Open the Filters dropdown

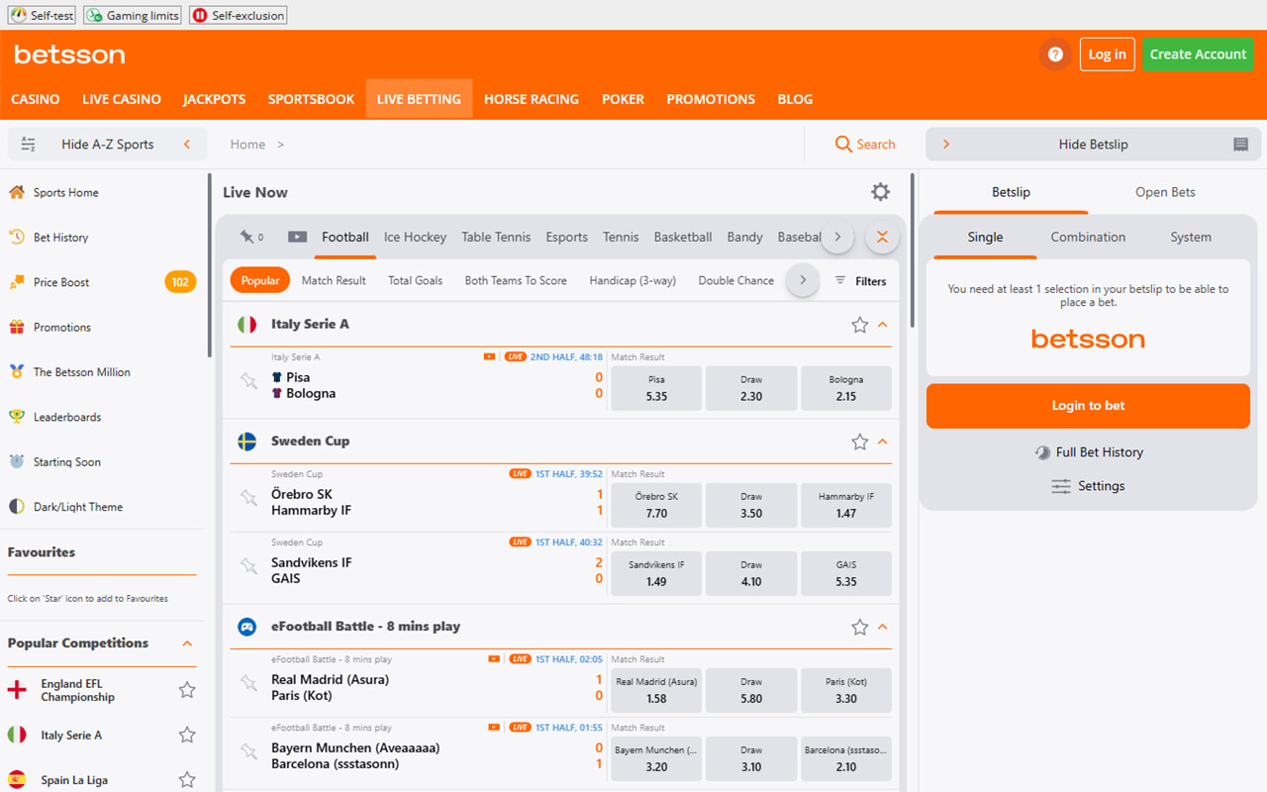tap(860, 281)
